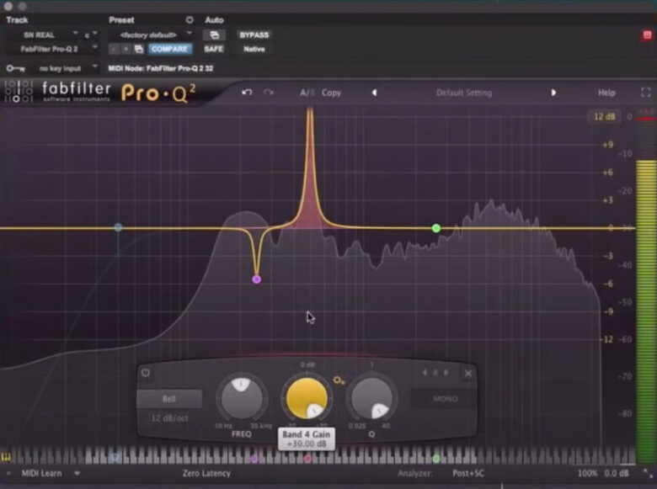Open the factory default preset dropdown
657x489 pixels.
click(x=151, y=35)
